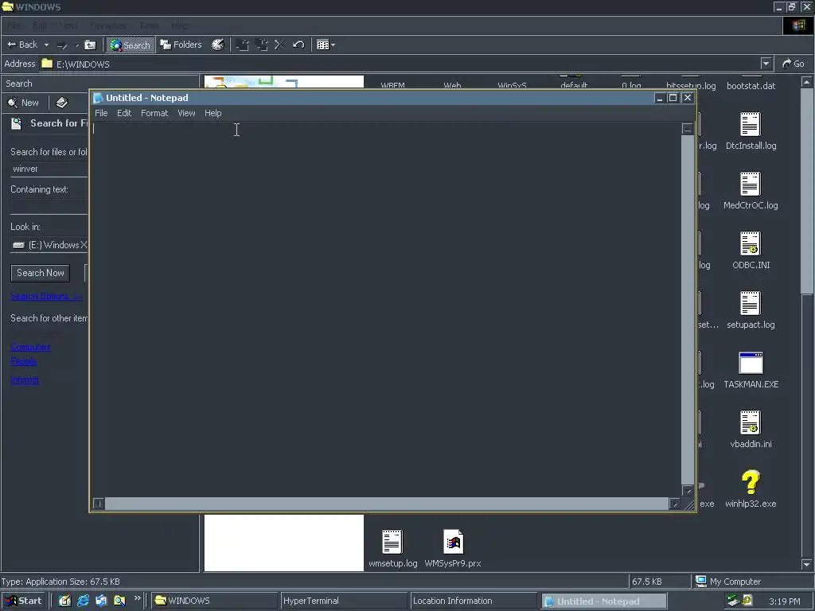Click the Explorer file list scrollbar down arrow
This screenshot has width=815, height=611.
(807, 564)
